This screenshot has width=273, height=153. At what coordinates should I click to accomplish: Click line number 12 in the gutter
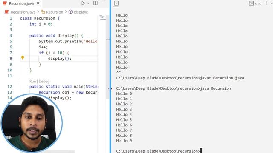coord(10,86)
